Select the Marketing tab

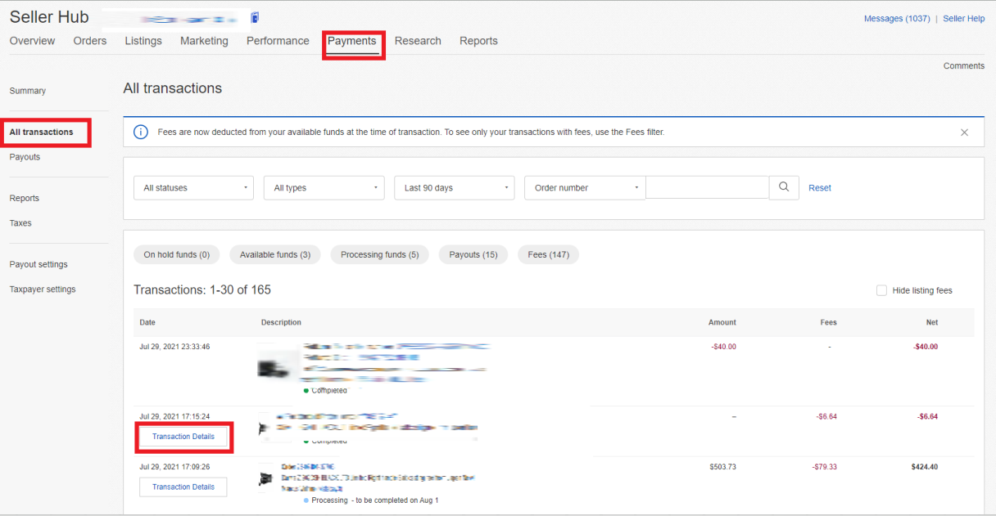coord(204,41)
